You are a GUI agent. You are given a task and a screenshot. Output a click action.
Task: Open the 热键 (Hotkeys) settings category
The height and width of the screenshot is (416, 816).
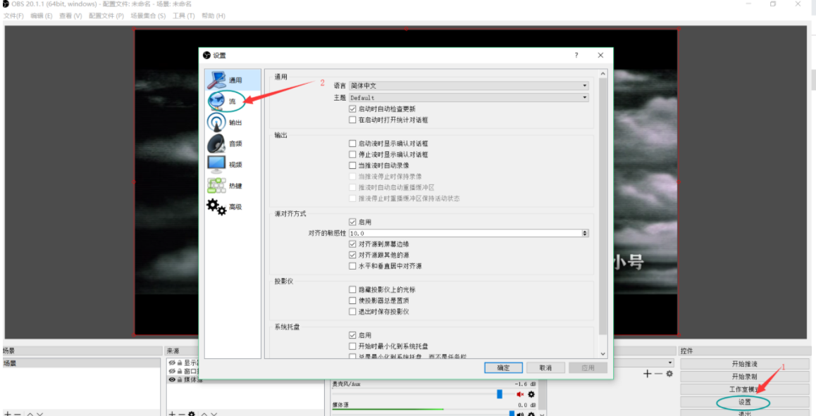point(233,186)
